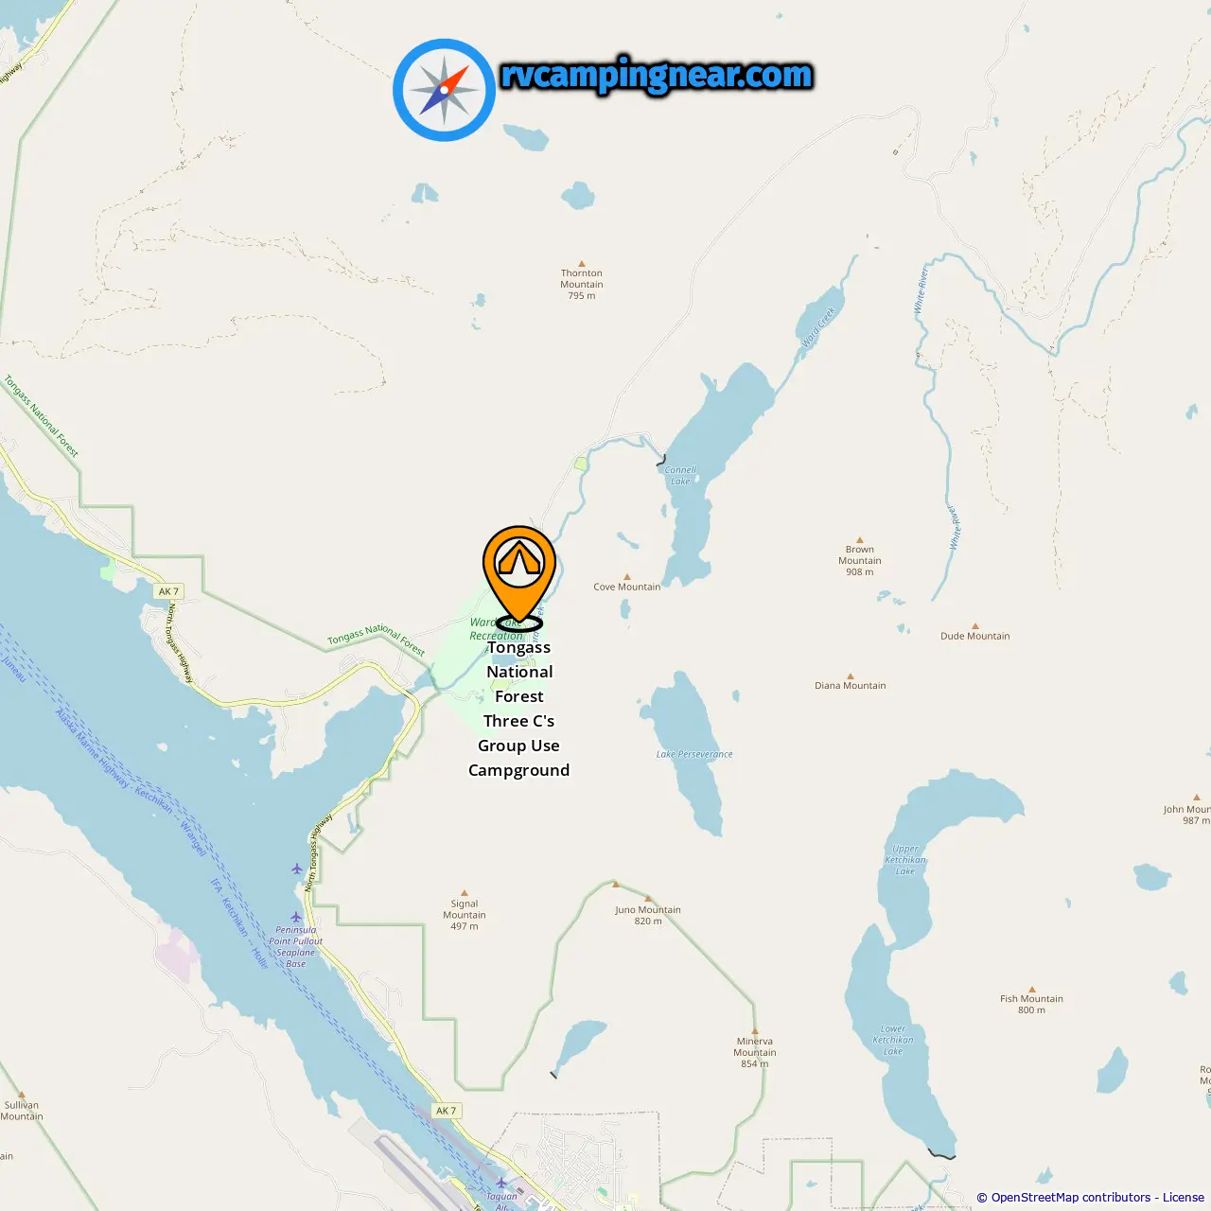Viewport: 1211px width, 1211px height.
Task: Click the Upper Ketchikan Lake label
Action: (x=905, y=860)
